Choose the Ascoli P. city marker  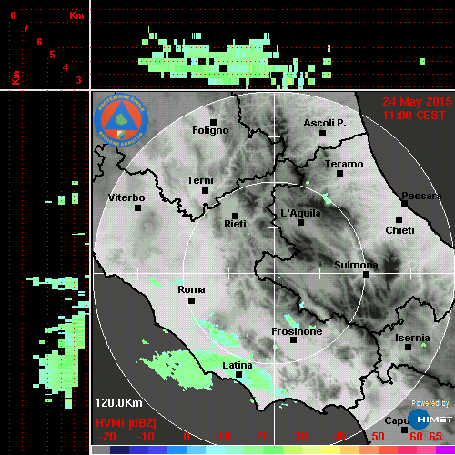click(x=323, y=133)
